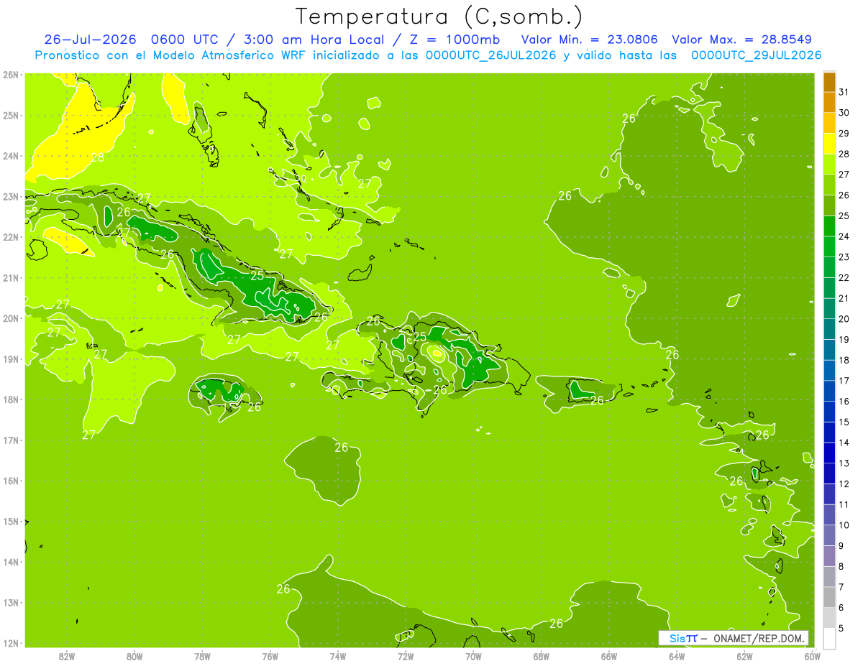Click the brown legend swatch above 31

(829, 83)
